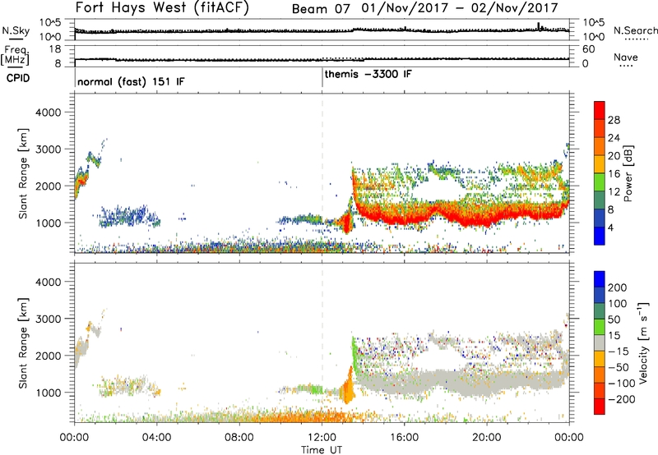Click the orange -100 to -50 velocity colorbar segment
Image resolution: width=658 pixels, height=455 pixels.
[600, 375]
